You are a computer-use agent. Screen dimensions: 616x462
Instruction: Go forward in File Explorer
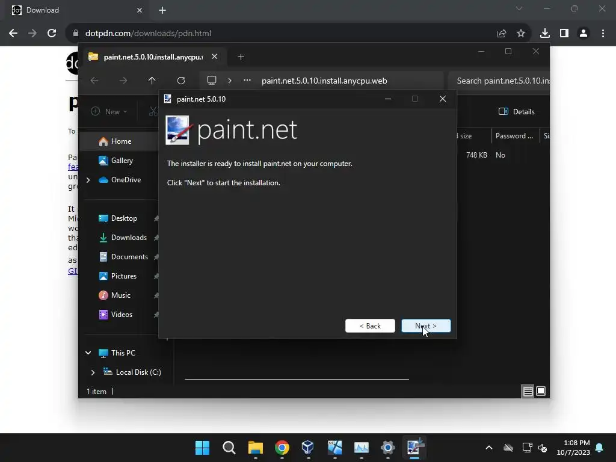123,81
